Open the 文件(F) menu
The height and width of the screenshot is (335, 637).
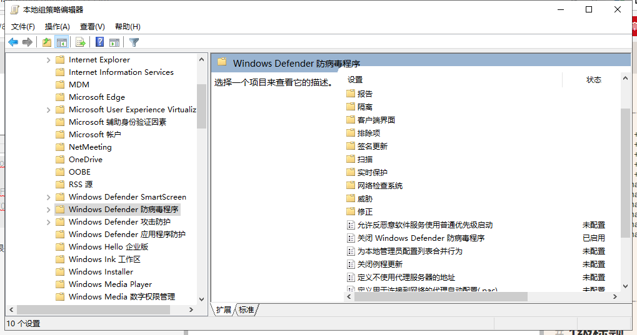click(x=23, y=27)
